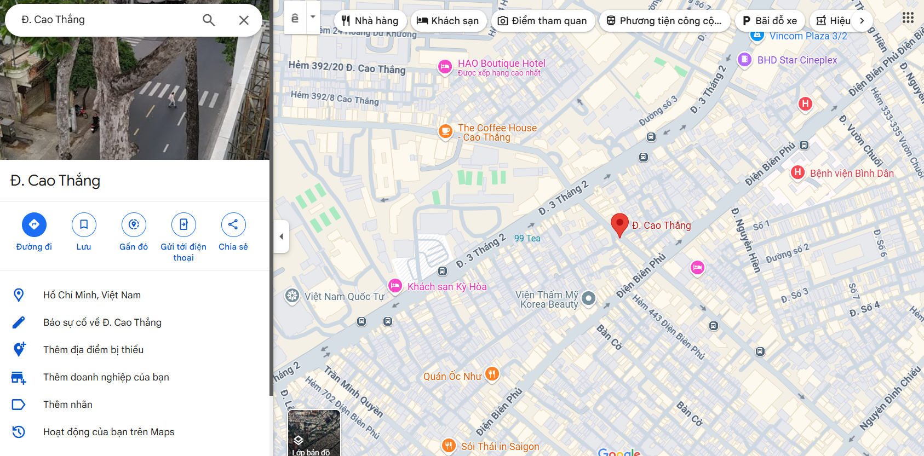Filter by Bãi đỗ xe chip
Image resolution: width=924 pixels, height=456 pixels.
click(770, 21)
